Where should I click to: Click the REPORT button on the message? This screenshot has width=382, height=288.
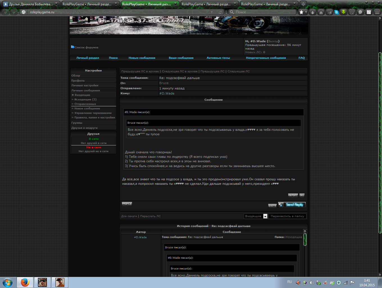tap(293, 195)
